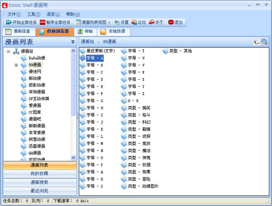Click the 退出 exit toolbar button
Image resolution: width=272 pixels, height=206 pixels.
[175, 22]
